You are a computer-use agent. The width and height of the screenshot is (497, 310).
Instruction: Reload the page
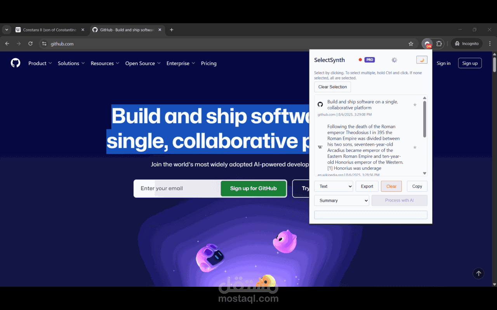(x=30, y=44)
